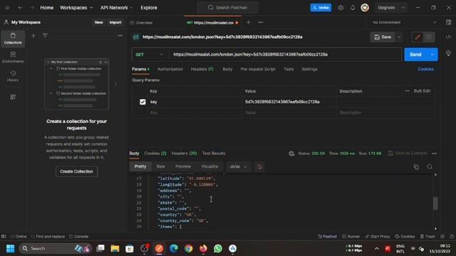The height and width of the screenshot is (256, 456).
Task: Expand the API Network menu
Action: click(116, 8)
